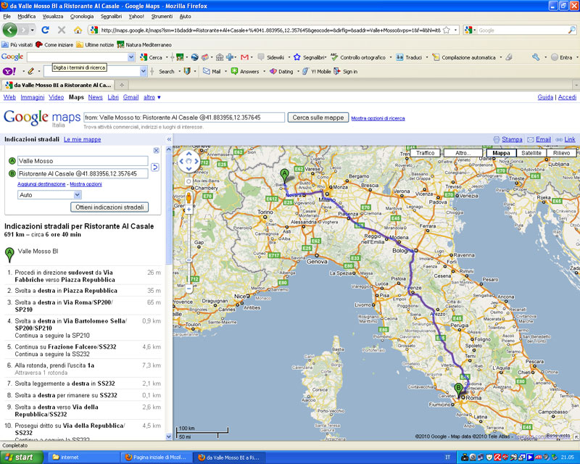Open Yahoo Mail toolbar button
Viewport: 580px width, 464px height.
point(212,72)
